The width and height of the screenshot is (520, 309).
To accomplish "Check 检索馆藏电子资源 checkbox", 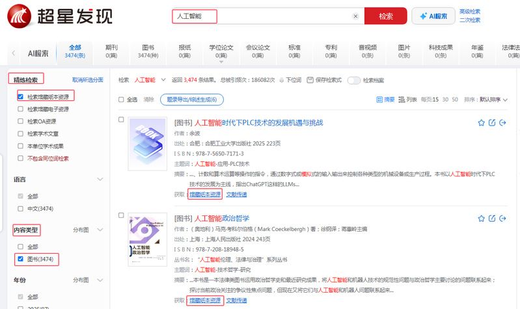I will point(21,109).
